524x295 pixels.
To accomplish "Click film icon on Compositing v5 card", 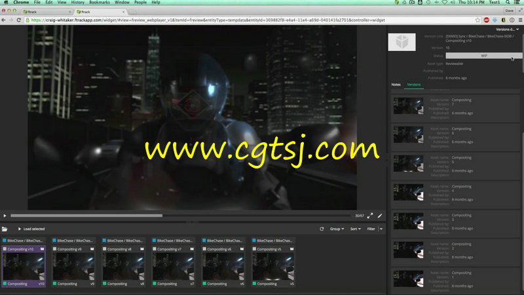I will [291, 249].
